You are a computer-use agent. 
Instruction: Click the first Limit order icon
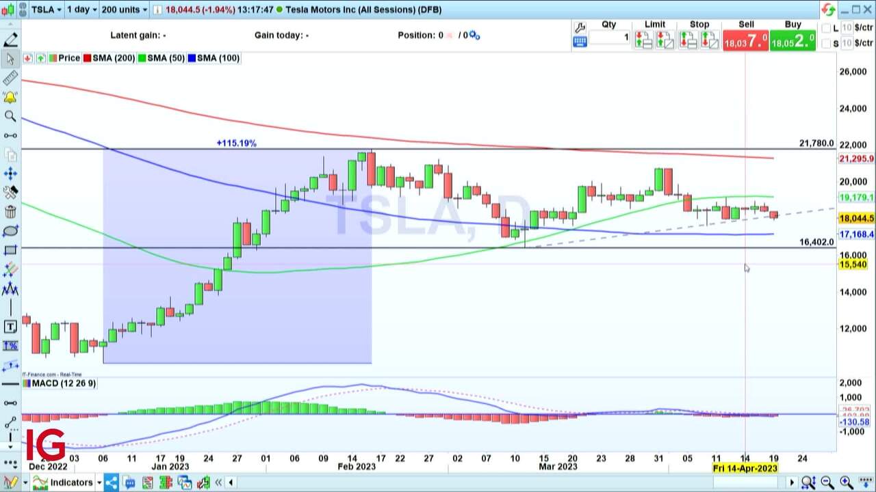(x=643, y=40)
